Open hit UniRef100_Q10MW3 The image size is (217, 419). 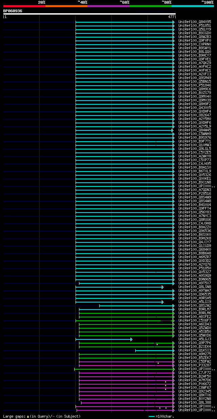coord(195,145)
